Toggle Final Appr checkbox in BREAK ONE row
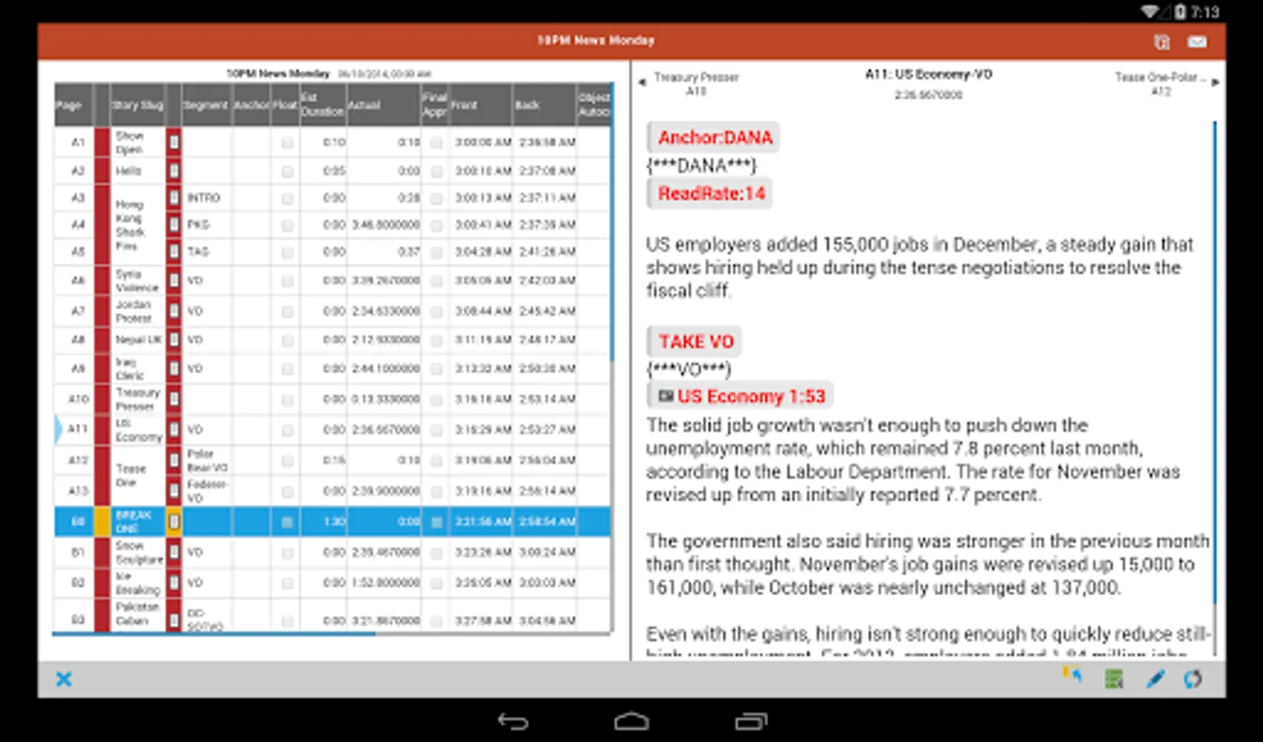 pos(436,522)
